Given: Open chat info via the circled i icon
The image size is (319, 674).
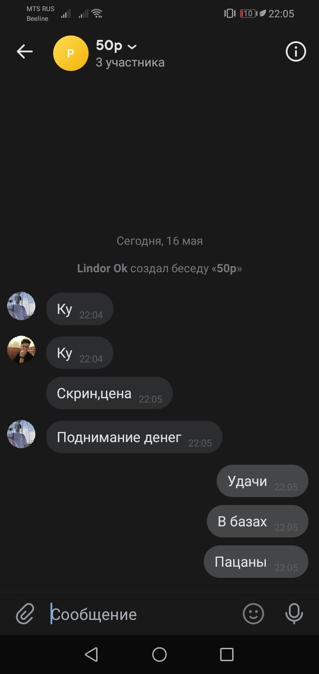Looking at the screenshot, I should (296, 52).
